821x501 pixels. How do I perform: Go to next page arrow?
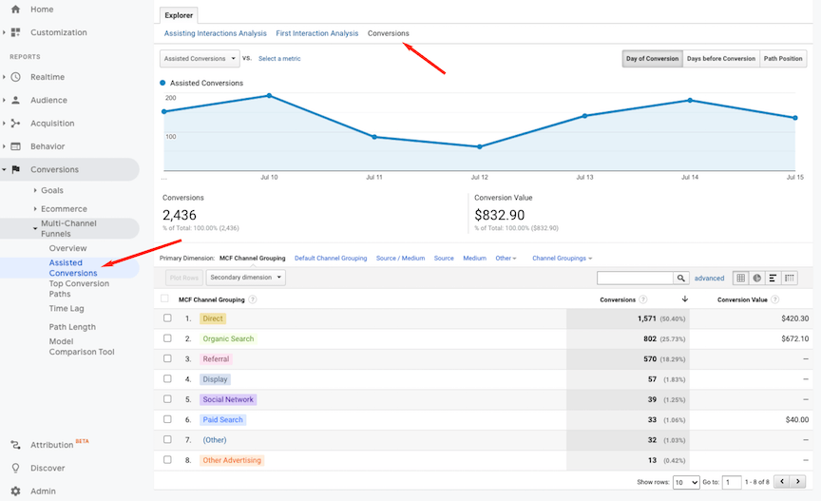(x=797, y=482)
